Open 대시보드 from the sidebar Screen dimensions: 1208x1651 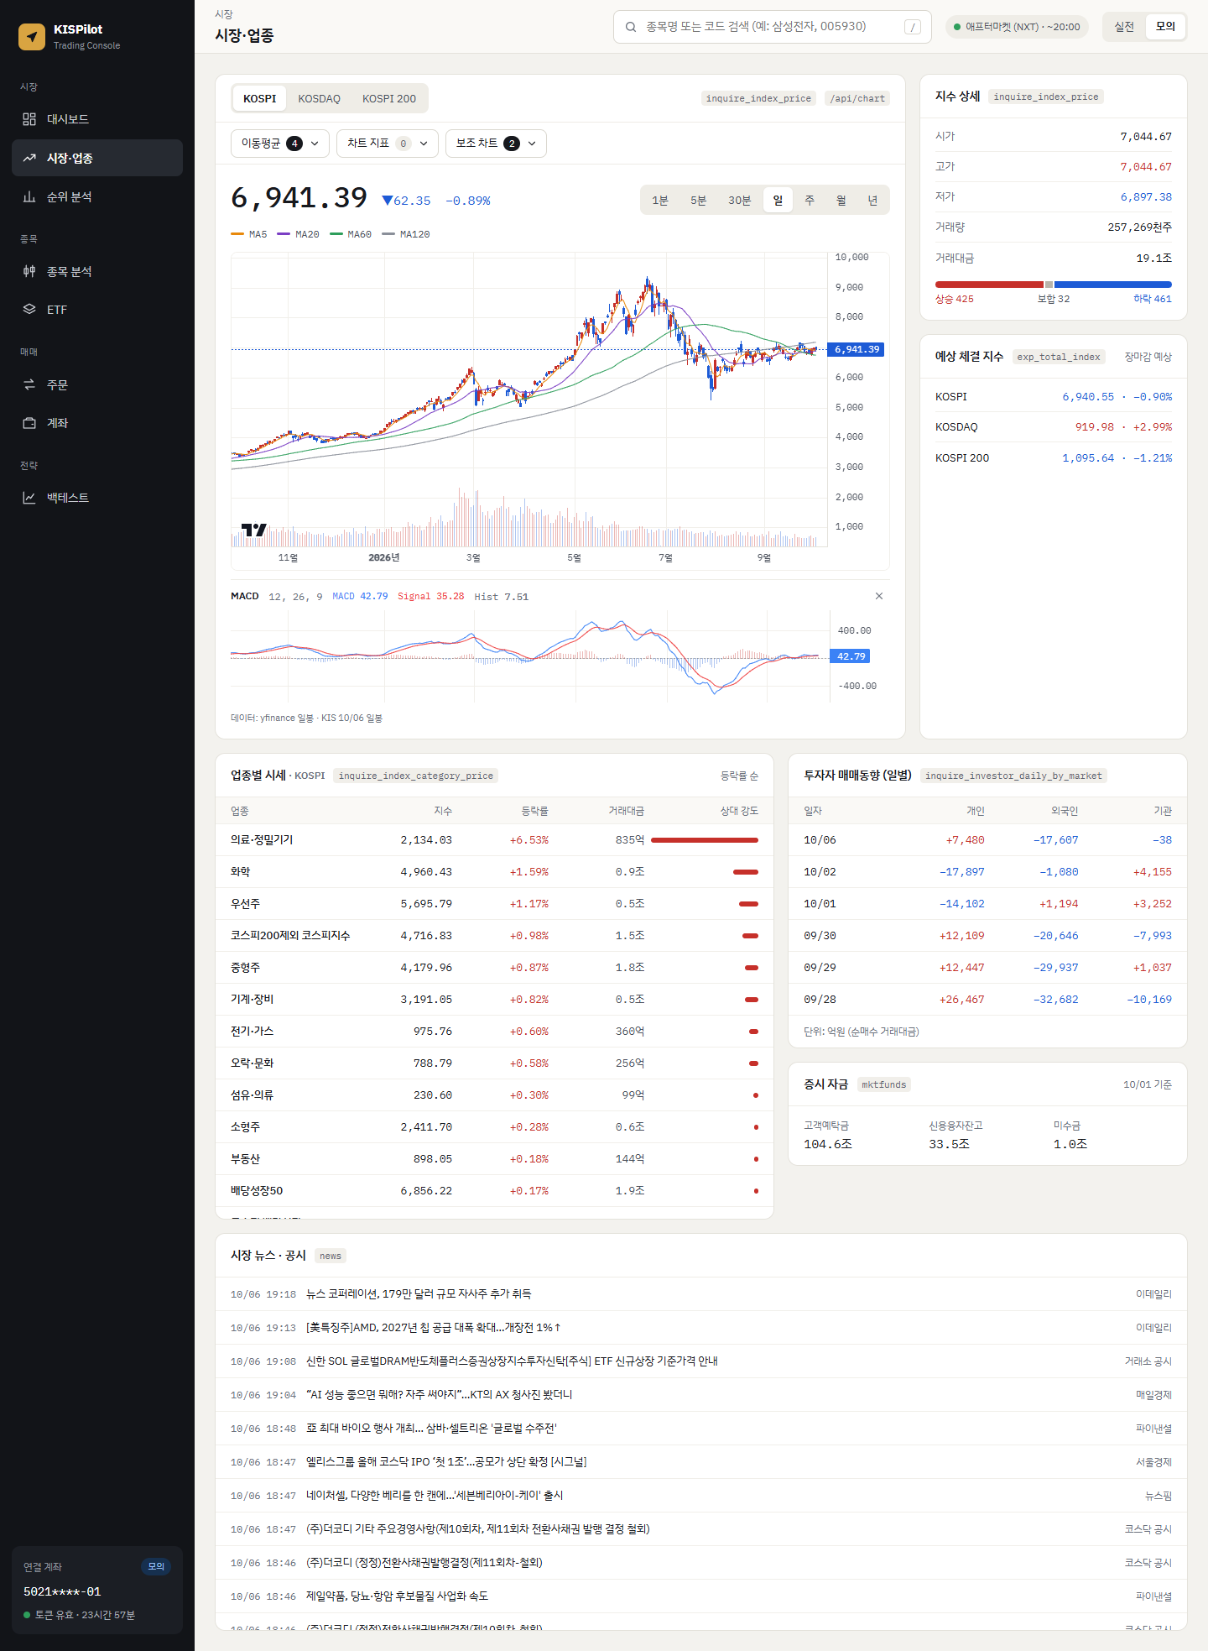97,119
